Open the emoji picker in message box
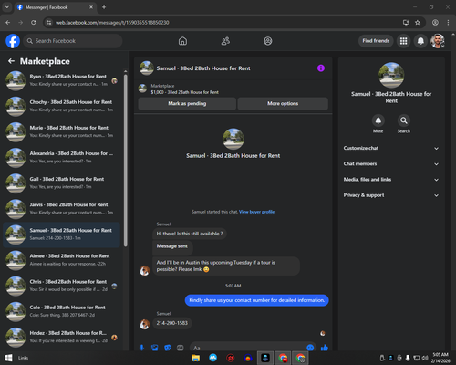 pos(310,348)
